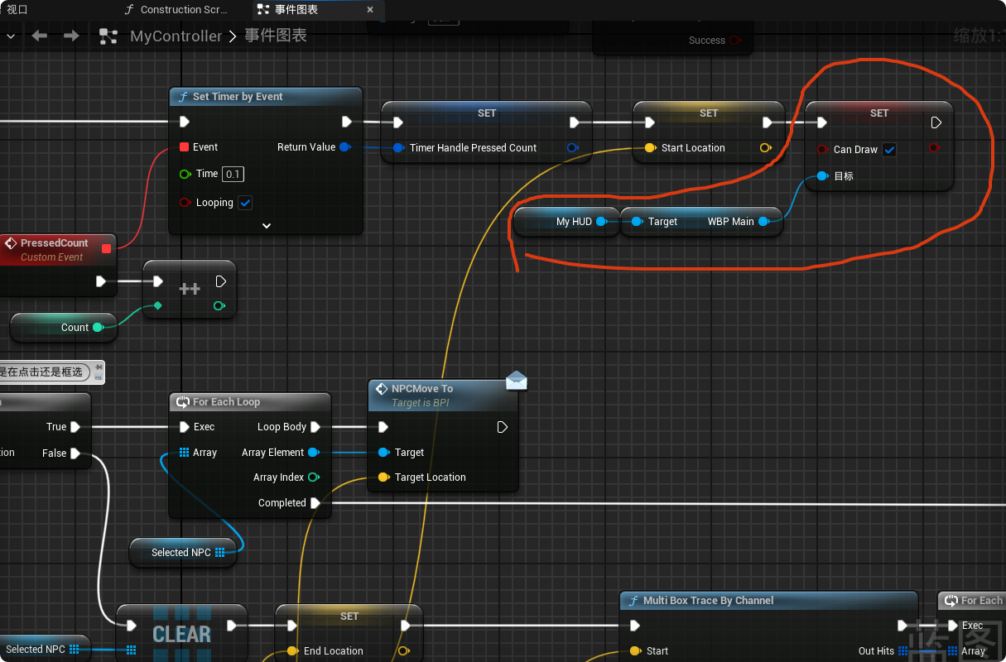Click the Start pin on Multi Box Trace
The height and width of the screenshot is (662, 1006).
[635, 651]
